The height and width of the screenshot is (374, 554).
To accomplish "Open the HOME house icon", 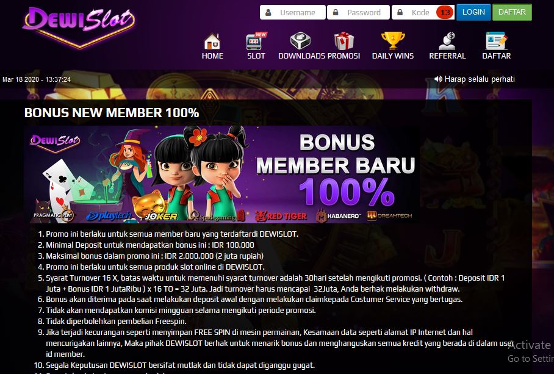I will click(x=212, y=41).
